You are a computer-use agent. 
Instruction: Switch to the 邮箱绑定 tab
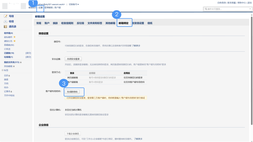[124, 23]
